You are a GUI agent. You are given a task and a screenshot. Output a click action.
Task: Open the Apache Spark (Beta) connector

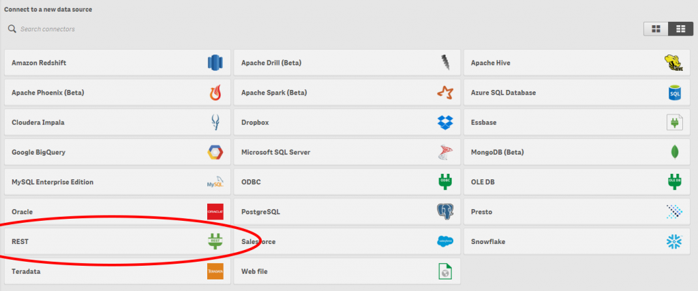click(347, 93)
